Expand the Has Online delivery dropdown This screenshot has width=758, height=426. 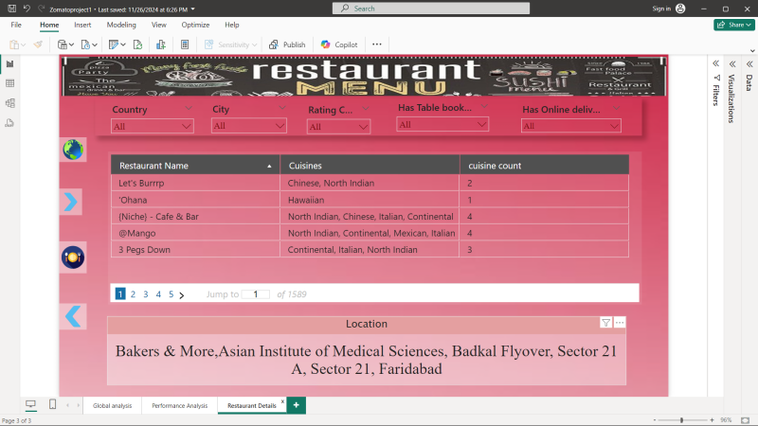click(614, 126)
